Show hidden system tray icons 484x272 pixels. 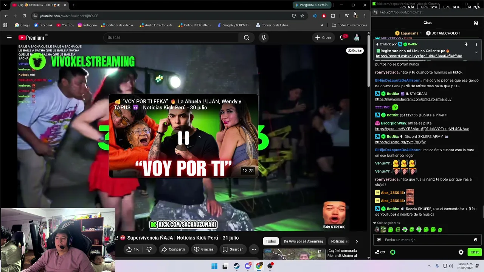429,266
